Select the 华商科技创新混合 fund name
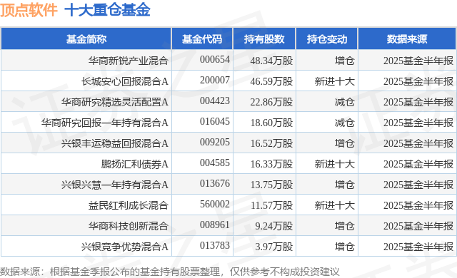This screenshot has width=457, height=278. pyautogui.click(x=129, y=226)
